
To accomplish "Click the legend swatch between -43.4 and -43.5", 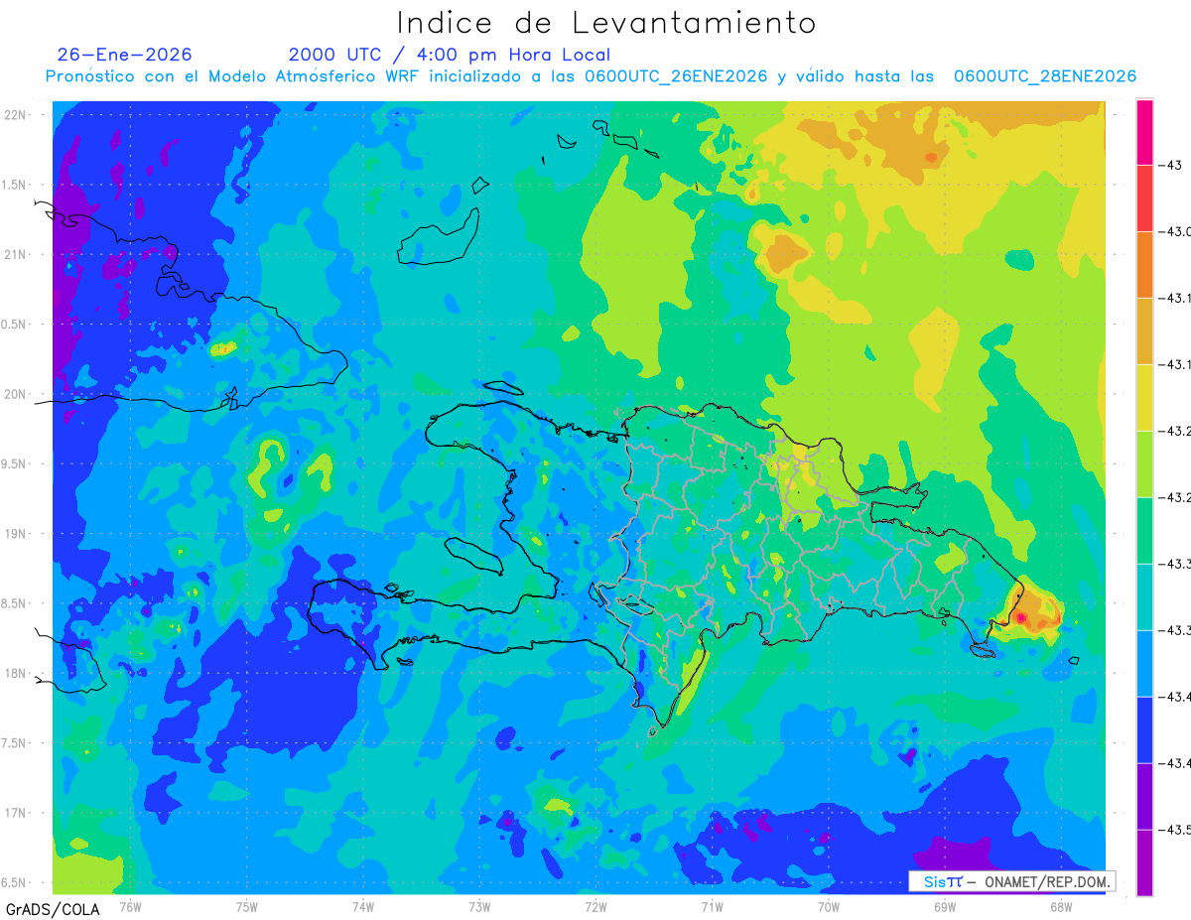I will tap(1144, 797).
